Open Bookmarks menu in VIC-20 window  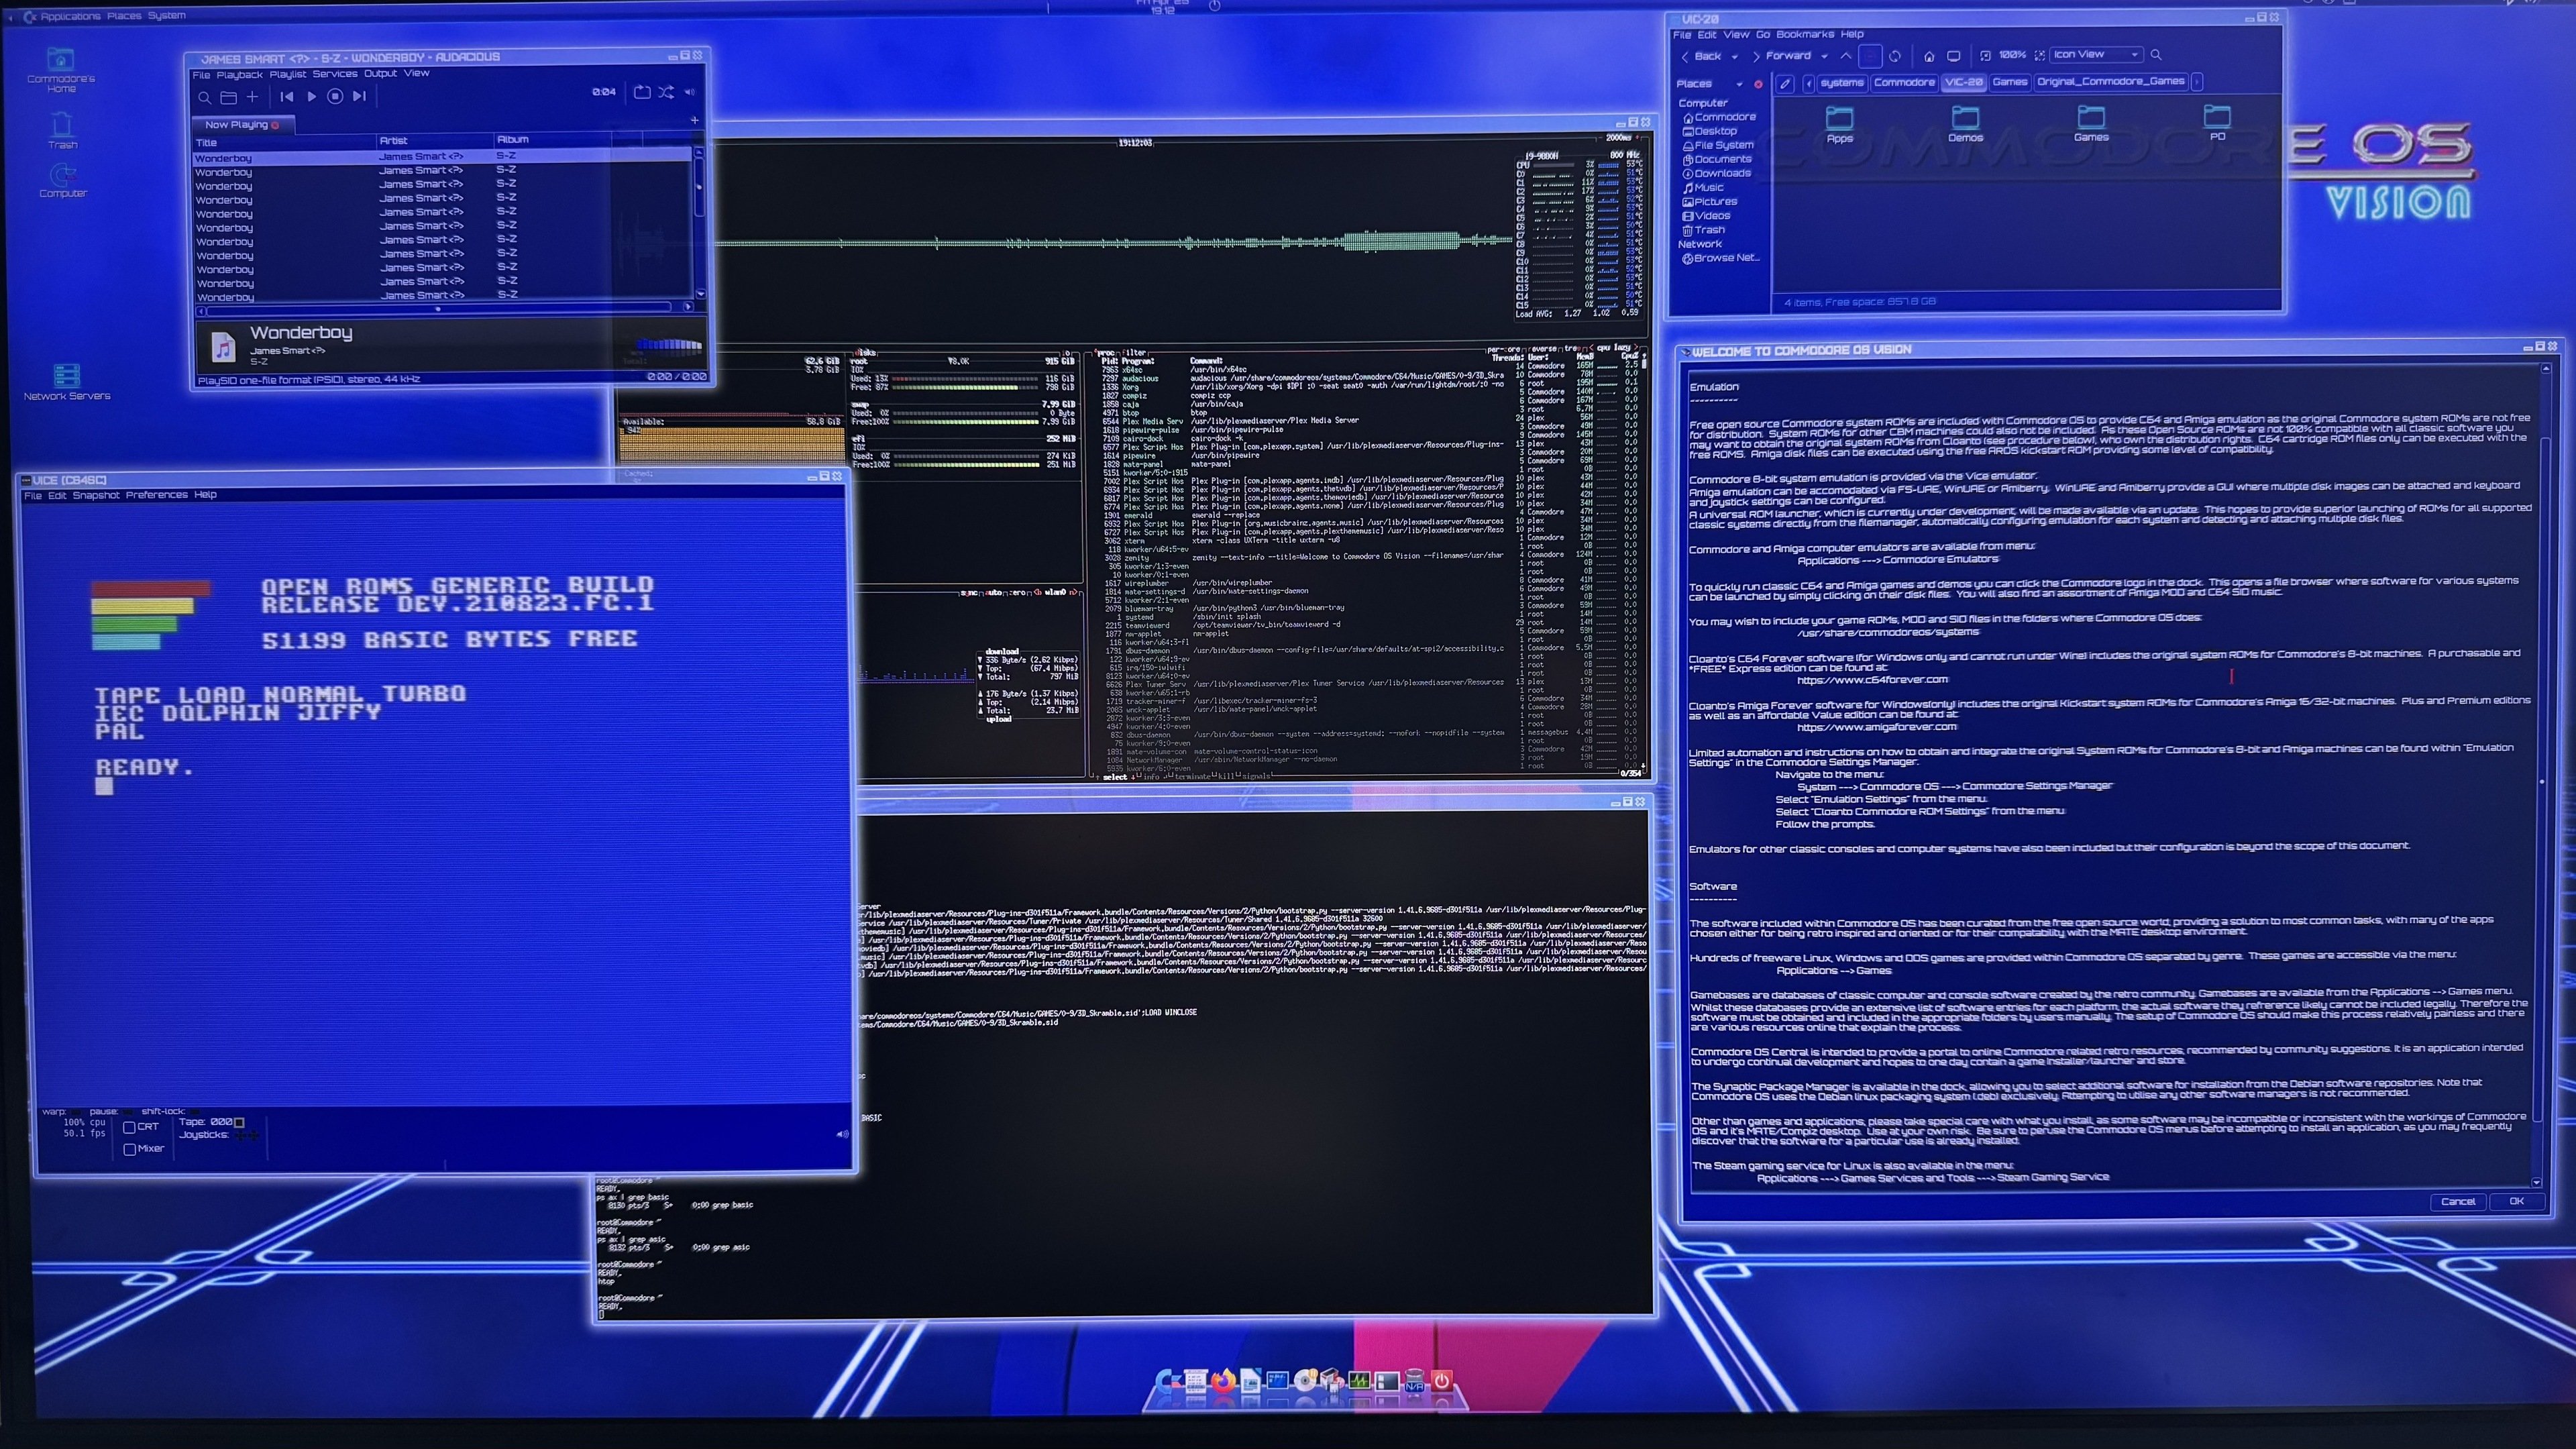1805,34
